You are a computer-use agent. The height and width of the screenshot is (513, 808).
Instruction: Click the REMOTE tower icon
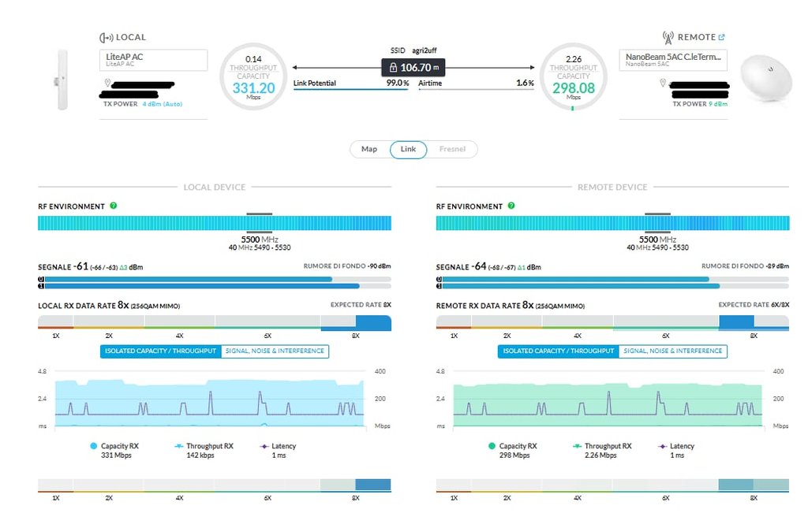(x=668, y=37)
